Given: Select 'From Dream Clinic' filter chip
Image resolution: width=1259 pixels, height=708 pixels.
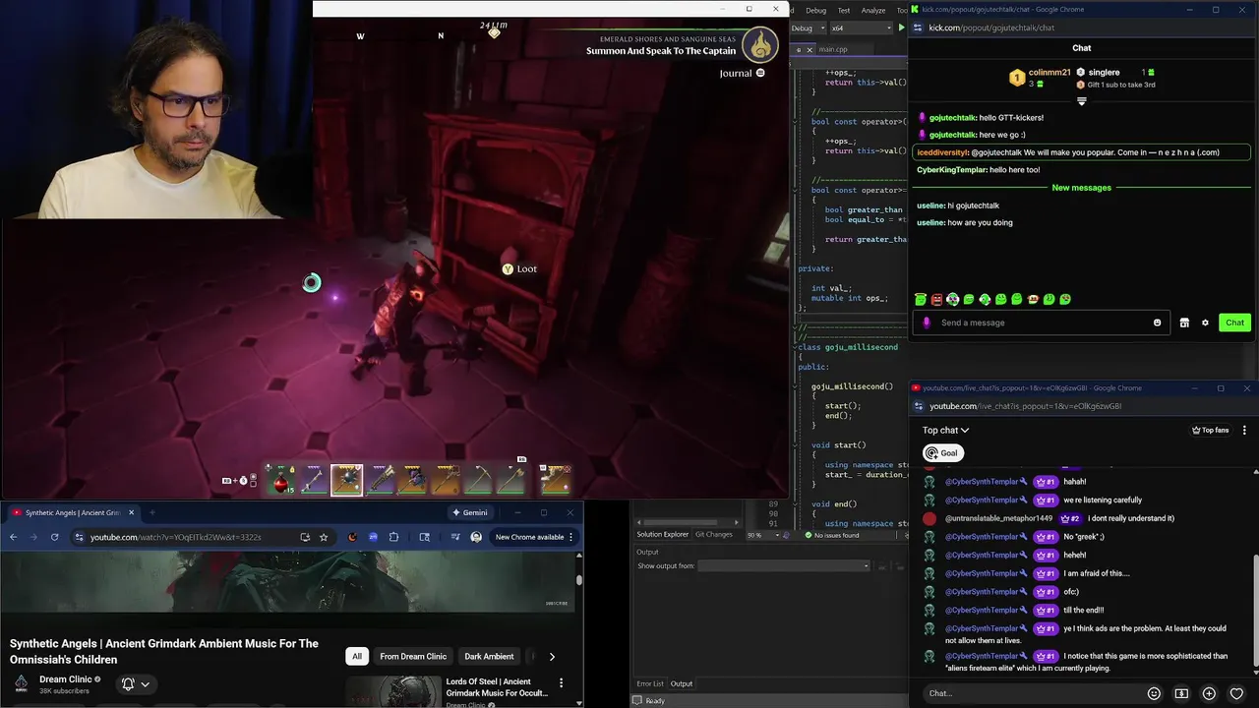Looking at the screenshot, I should coord(413,656).
